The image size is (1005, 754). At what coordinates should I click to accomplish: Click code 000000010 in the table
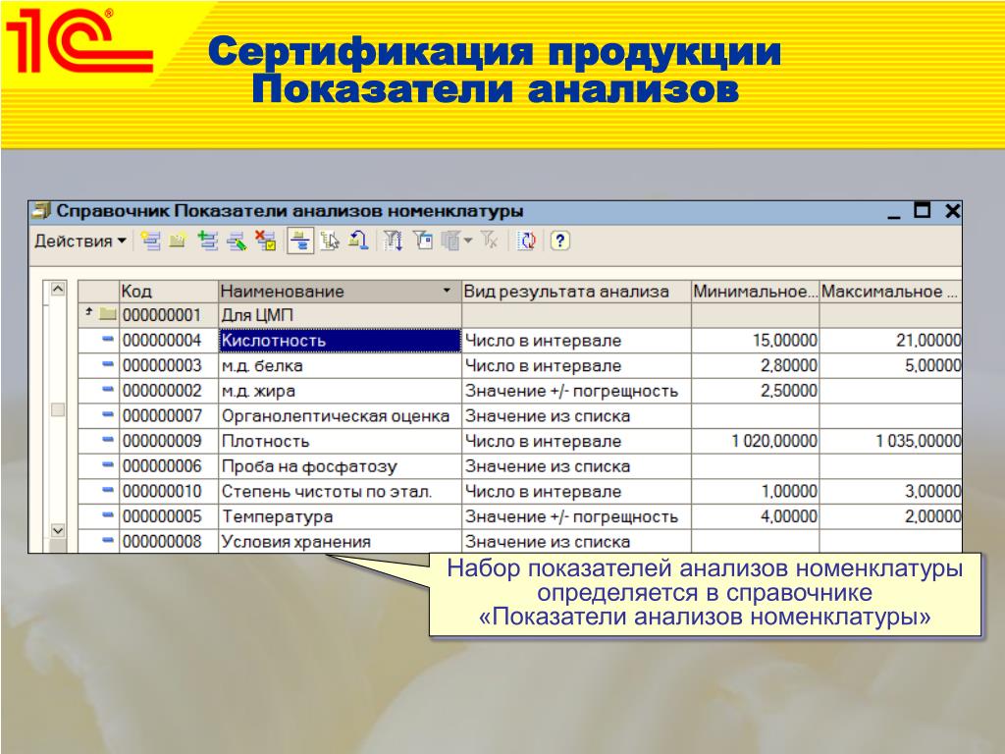[x=162, y=492]
